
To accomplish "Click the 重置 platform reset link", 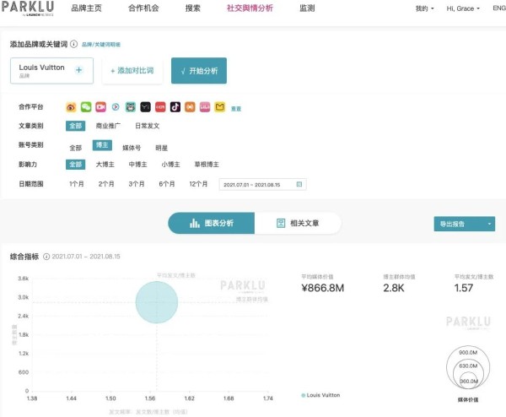I will click(236, 109).
